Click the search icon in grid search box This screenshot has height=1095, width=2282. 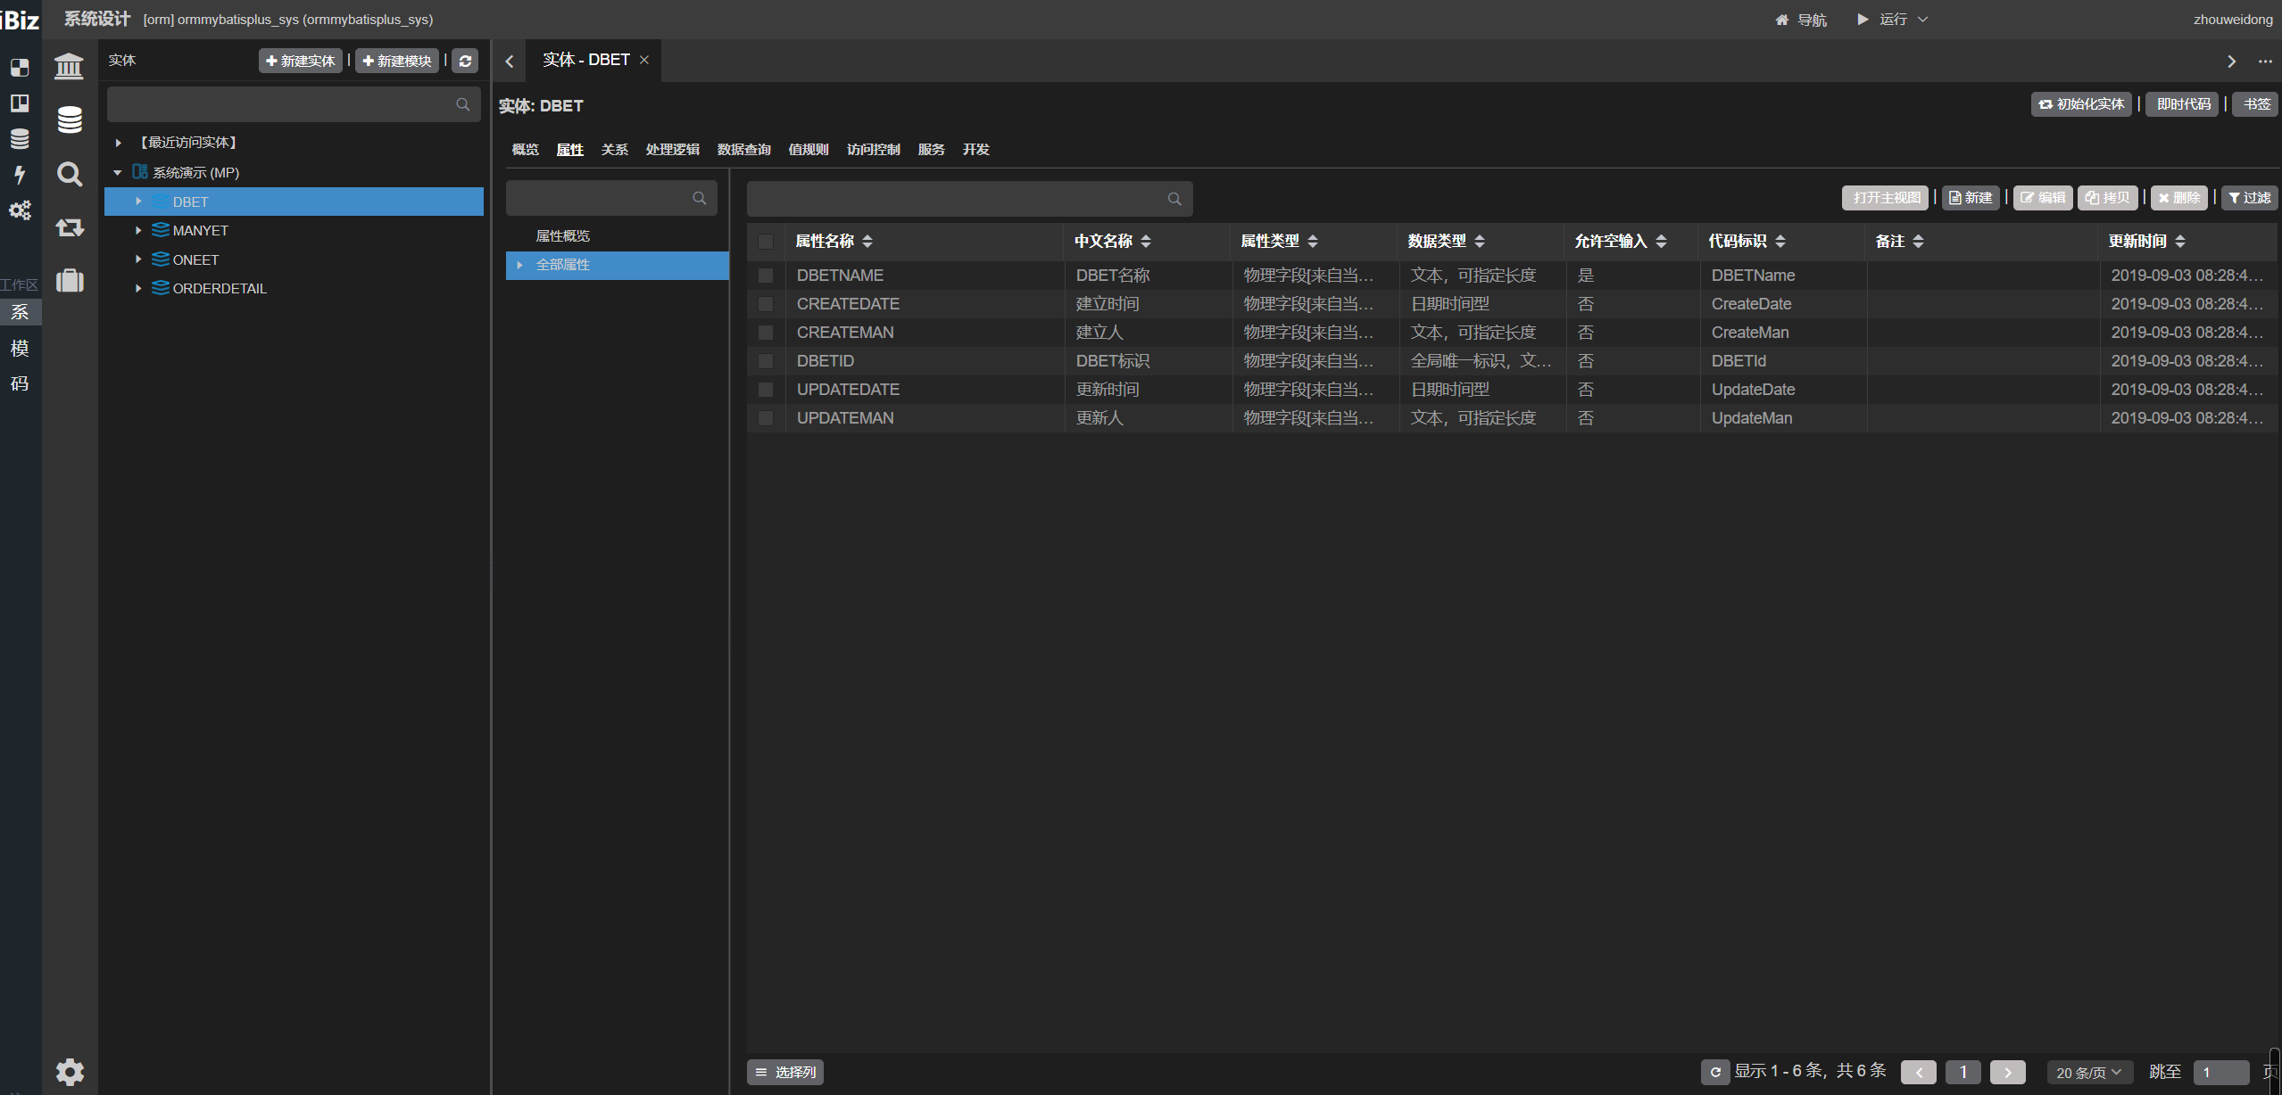[x=1174, y=199]
